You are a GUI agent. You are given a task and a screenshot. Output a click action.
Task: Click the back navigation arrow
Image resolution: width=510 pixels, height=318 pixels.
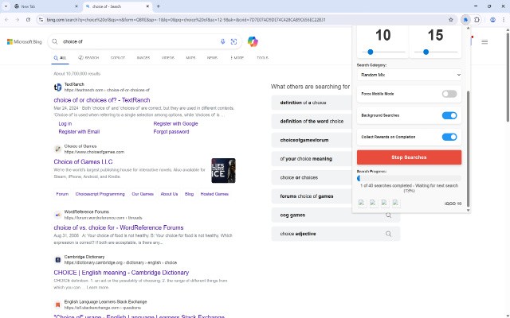6,20
